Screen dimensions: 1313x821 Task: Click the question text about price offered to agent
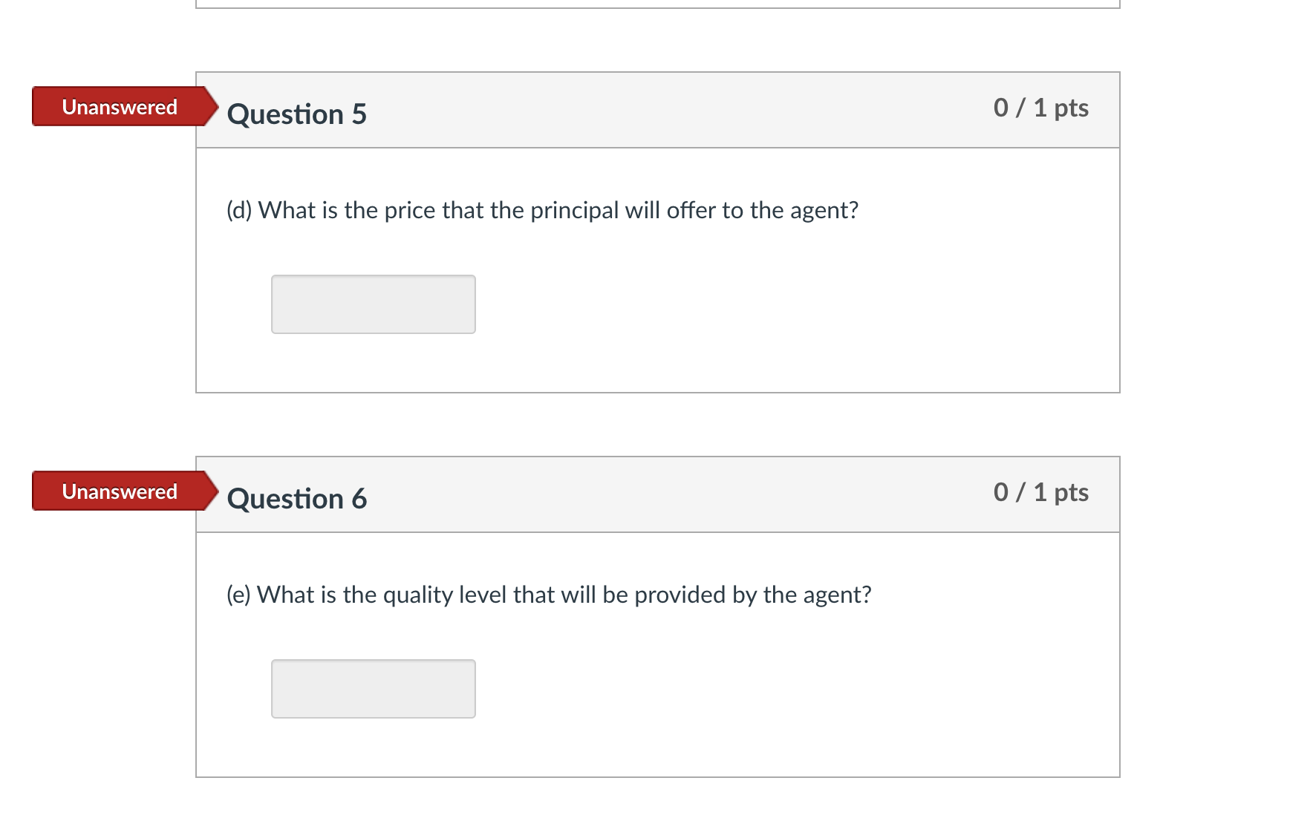point(541,210)
